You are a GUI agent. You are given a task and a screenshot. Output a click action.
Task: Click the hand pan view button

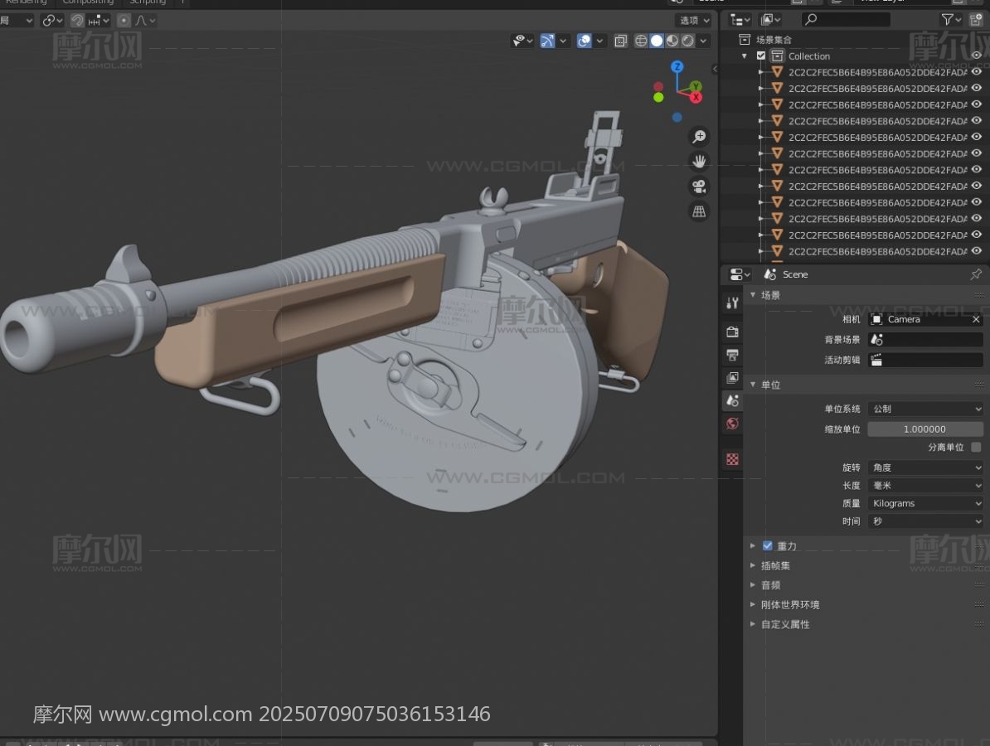click(x=699, y=162)
